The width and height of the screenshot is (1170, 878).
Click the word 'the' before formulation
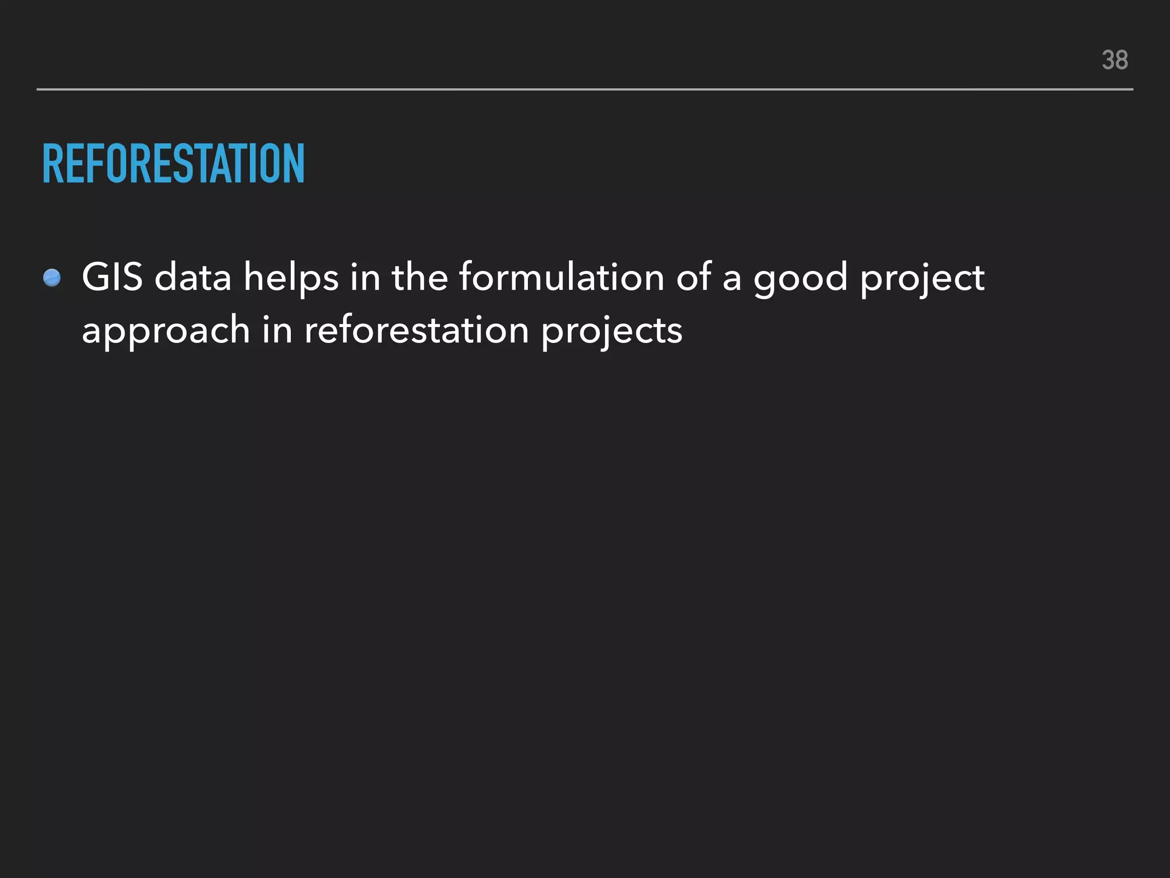419,277
